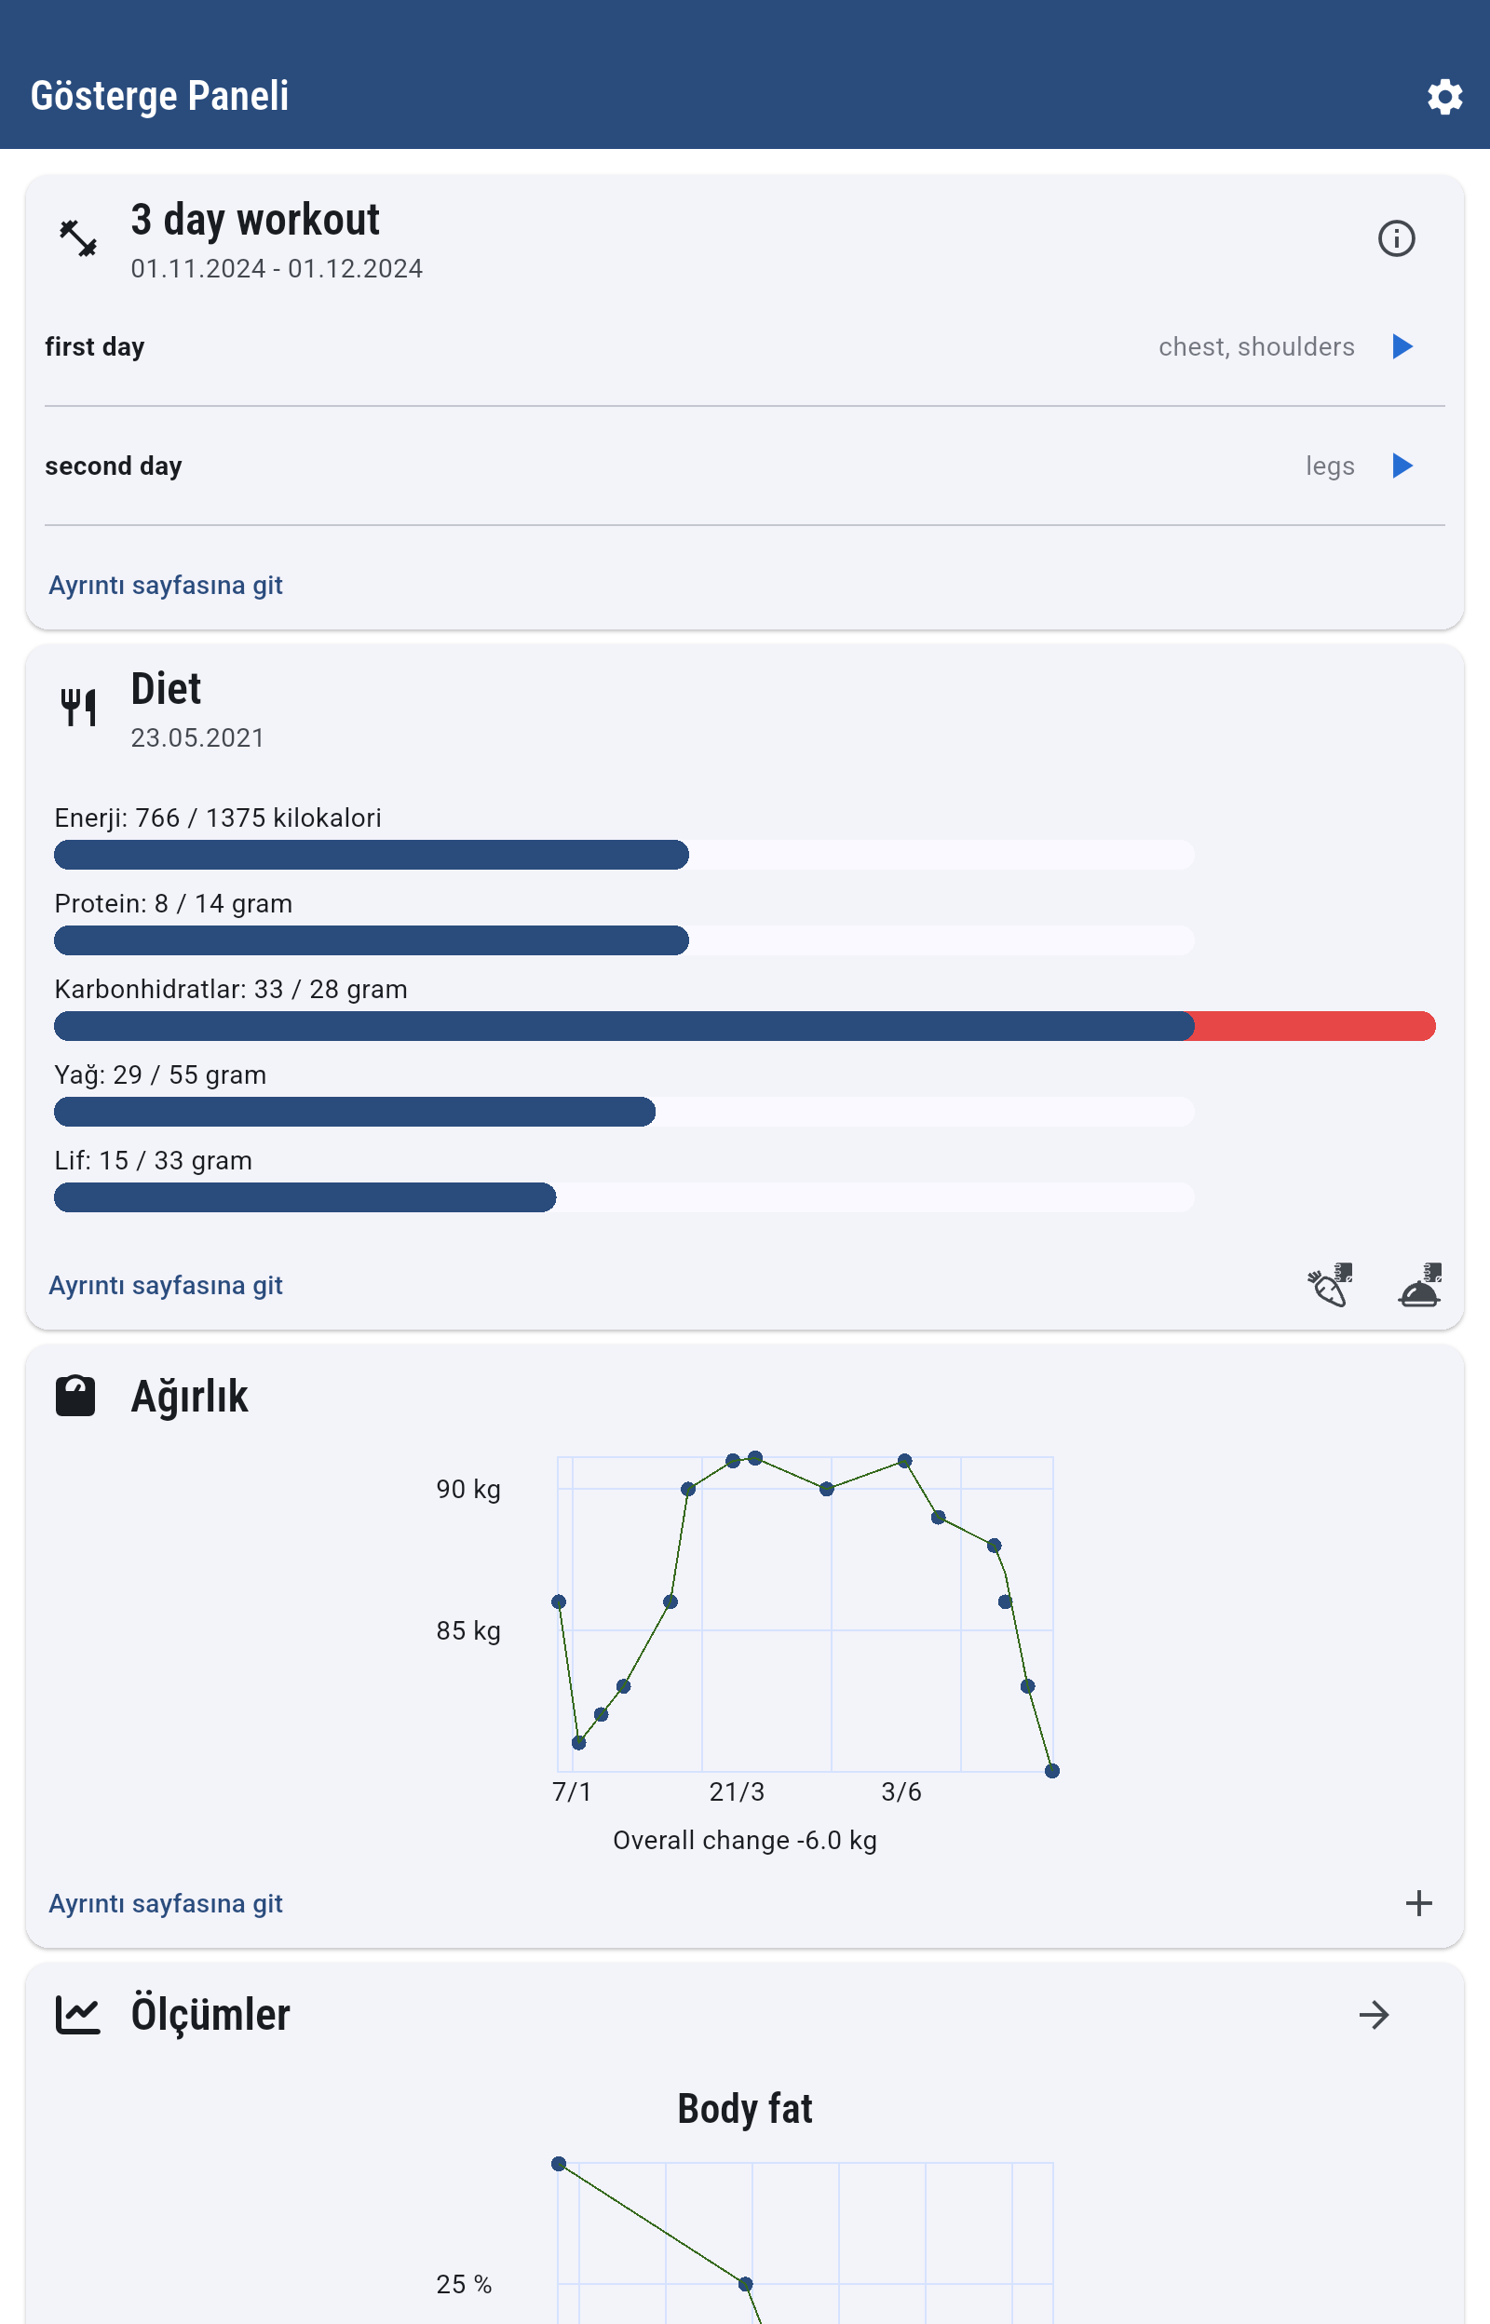Select the first day row
Screen dimensions: 1490x2324
(x=580, y=346)
